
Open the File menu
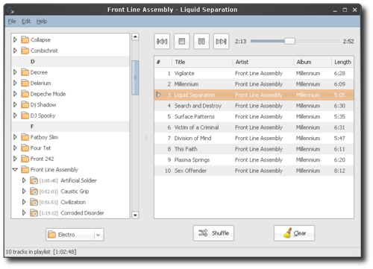[12, 22]
